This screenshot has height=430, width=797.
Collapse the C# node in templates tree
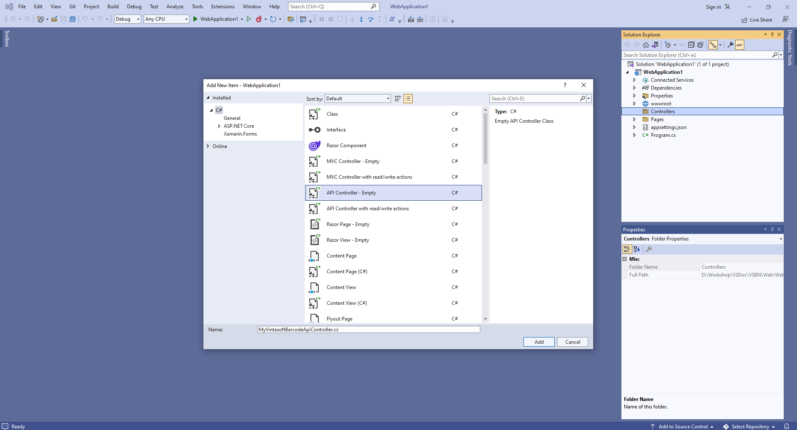pos(211,110)
